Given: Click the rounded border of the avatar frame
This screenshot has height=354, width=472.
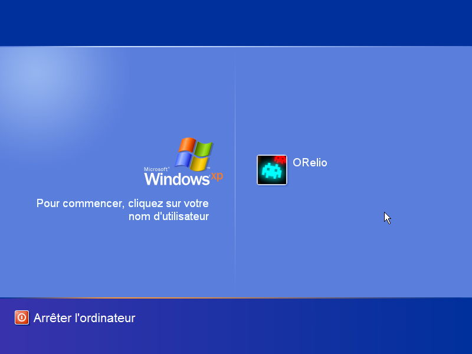Looking at the screenshot, I should (x=258, y=170).
